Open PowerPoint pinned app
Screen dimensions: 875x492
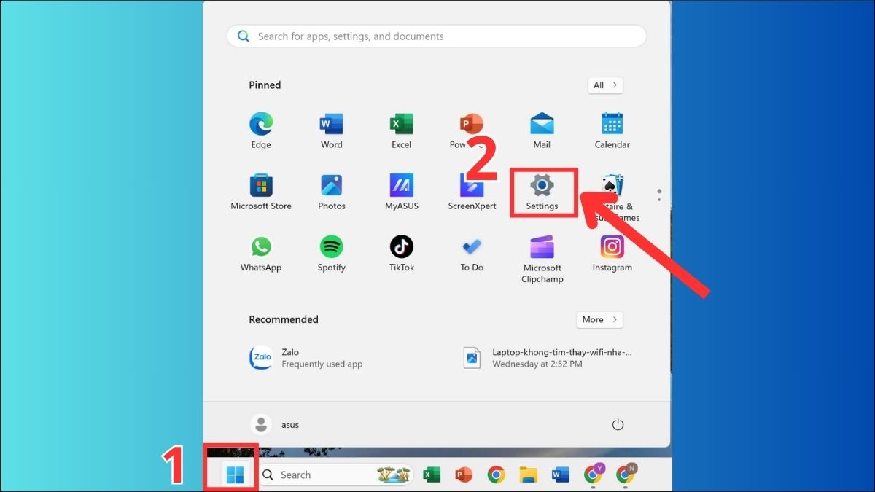coord(472,131)
